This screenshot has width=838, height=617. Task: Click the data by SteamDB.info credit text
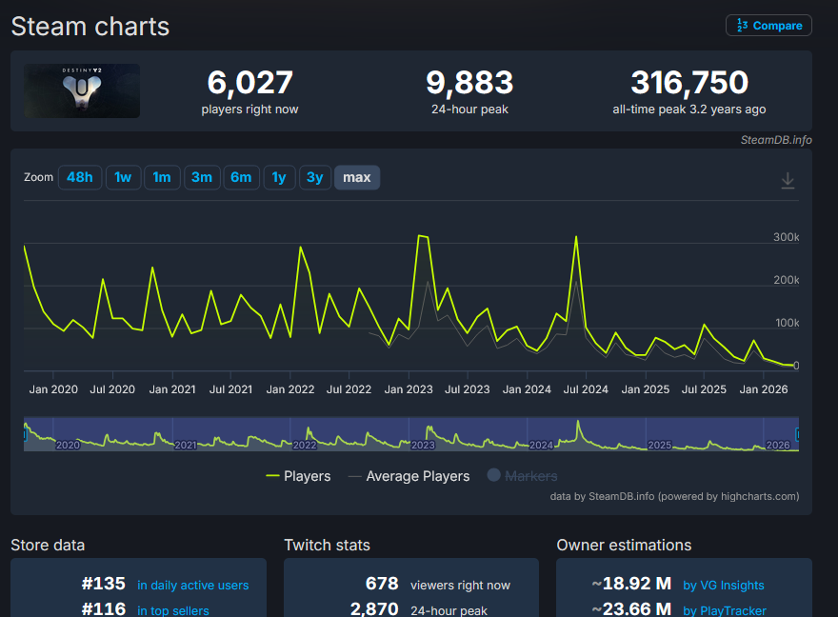tap(674, 496)
